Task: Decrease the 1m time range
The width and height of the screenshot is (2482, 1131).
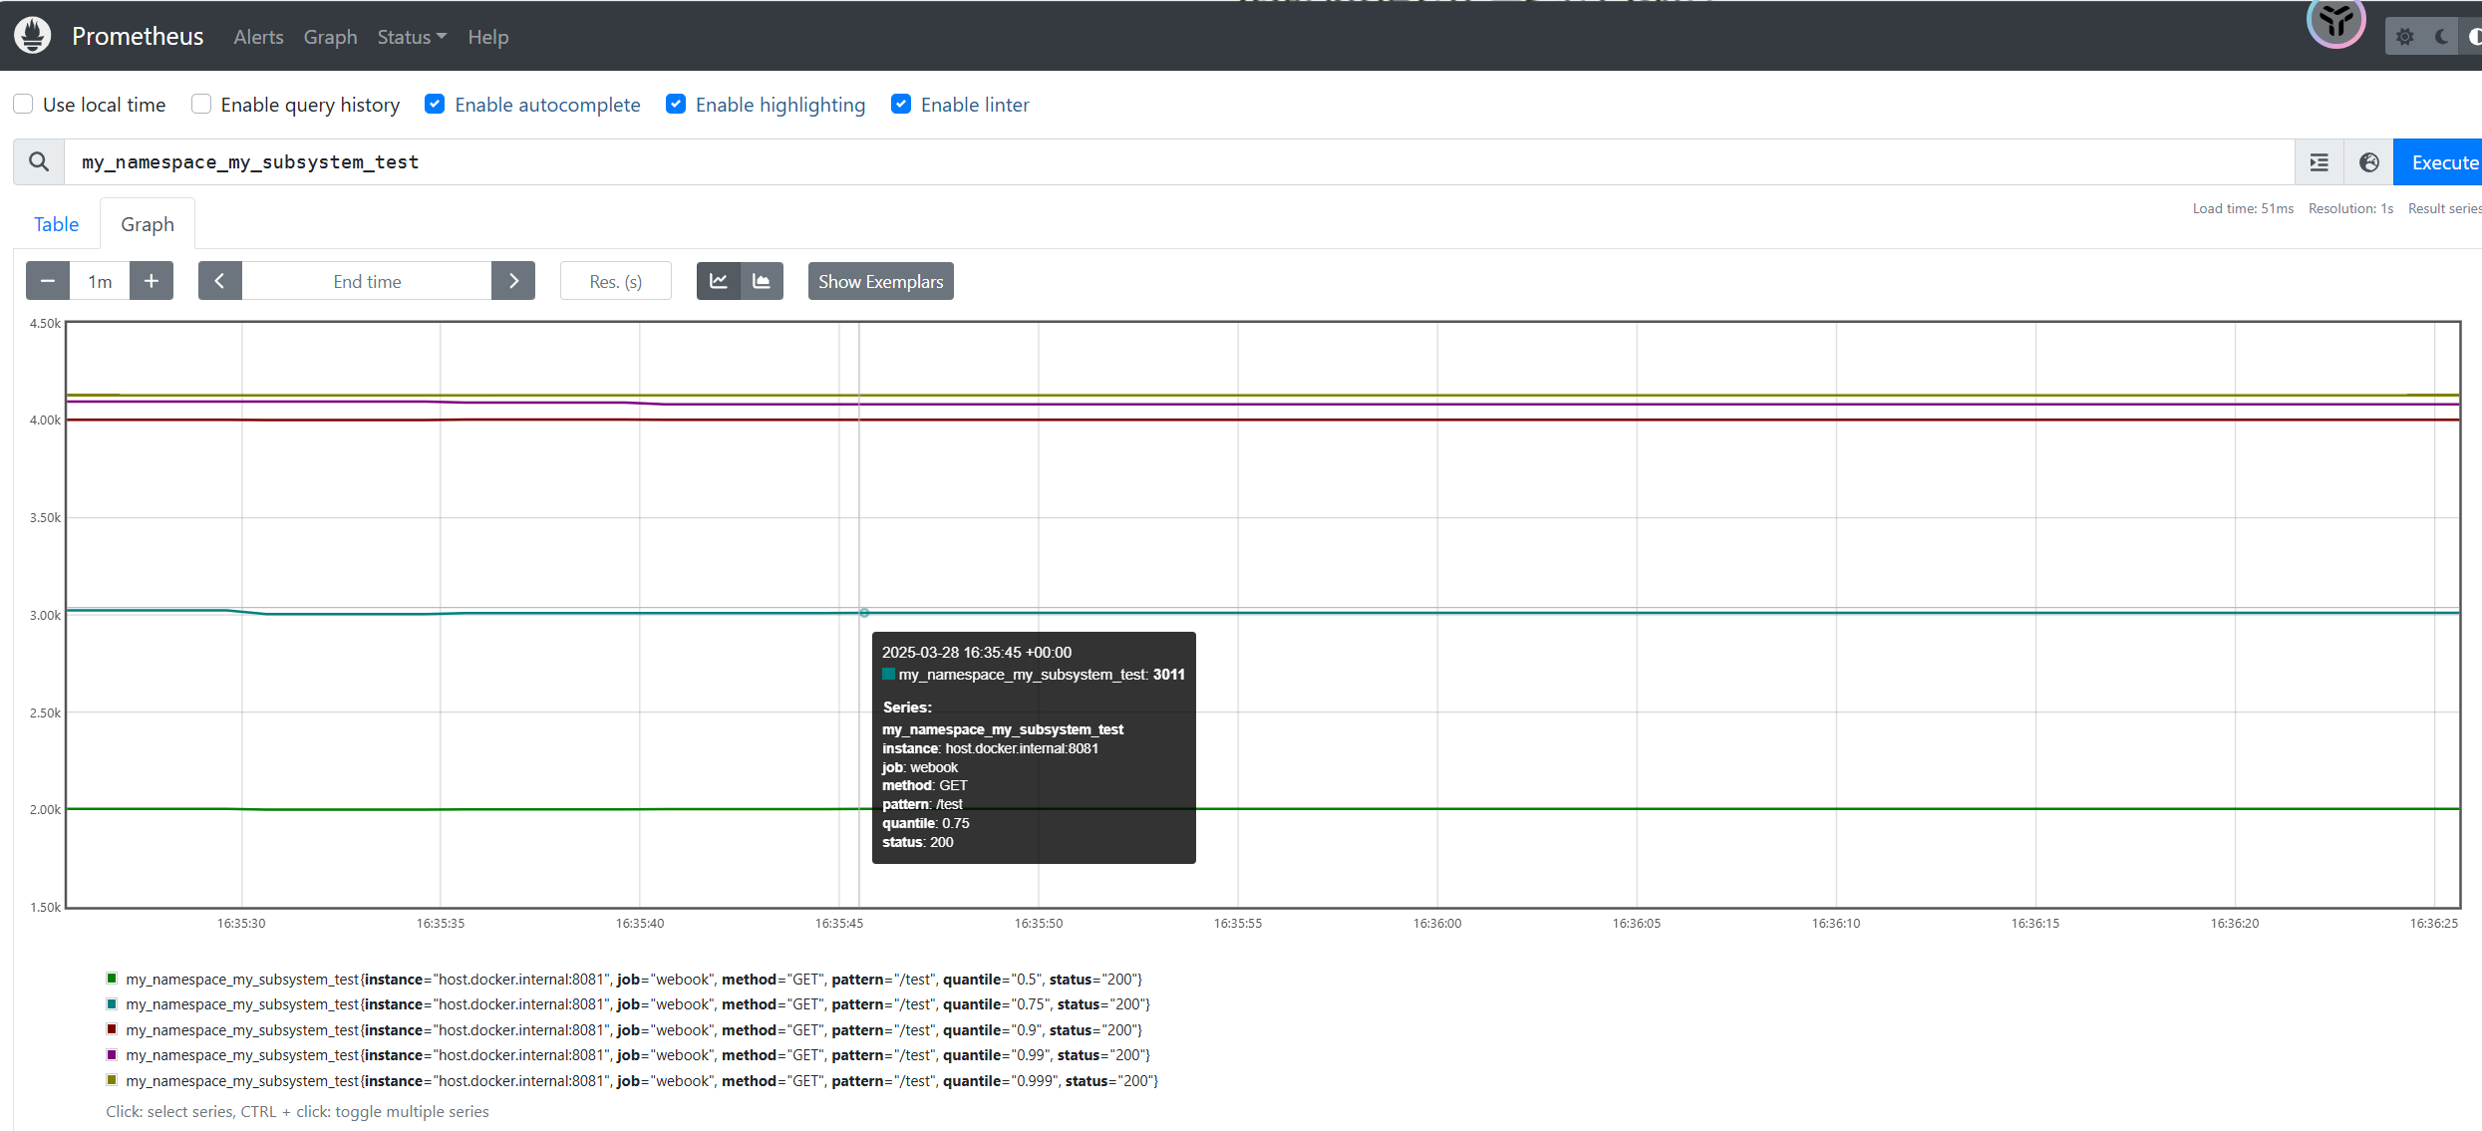Action: (48, 281)
